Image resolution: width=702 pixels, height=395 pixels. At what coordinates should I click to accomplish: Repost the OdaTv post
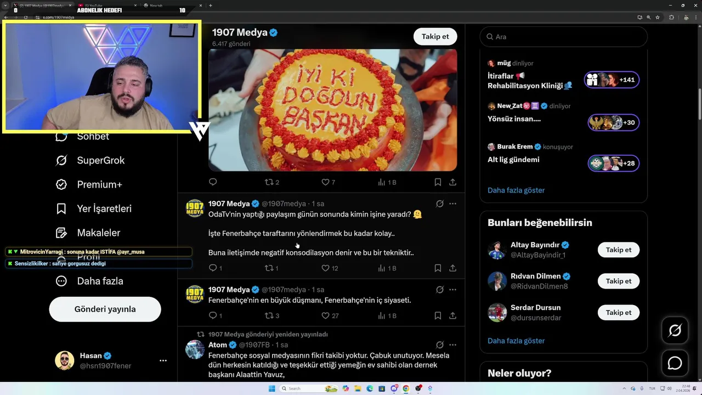[x=272, y=268]
